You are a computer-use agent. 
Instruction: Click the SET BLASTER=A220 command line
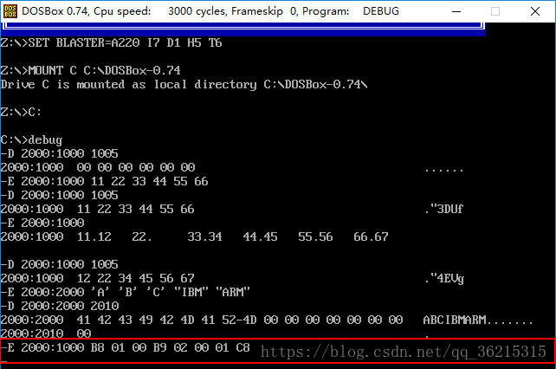(x=111, y=42)
